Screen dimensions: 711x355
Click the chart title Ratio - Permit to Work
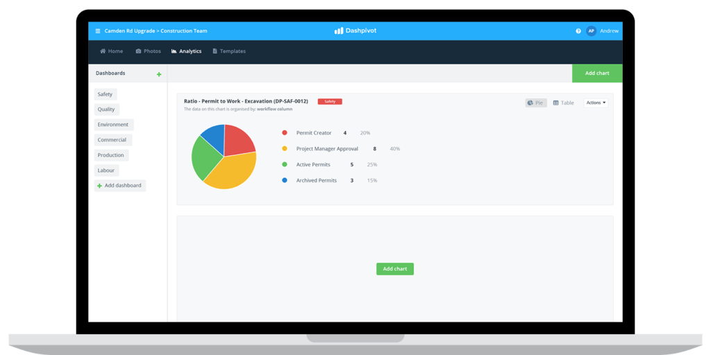(246, 101)
